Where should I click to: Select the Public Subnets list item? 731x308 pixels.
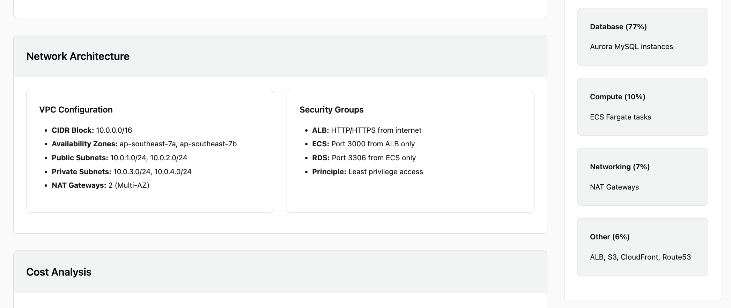click(119, 158)
